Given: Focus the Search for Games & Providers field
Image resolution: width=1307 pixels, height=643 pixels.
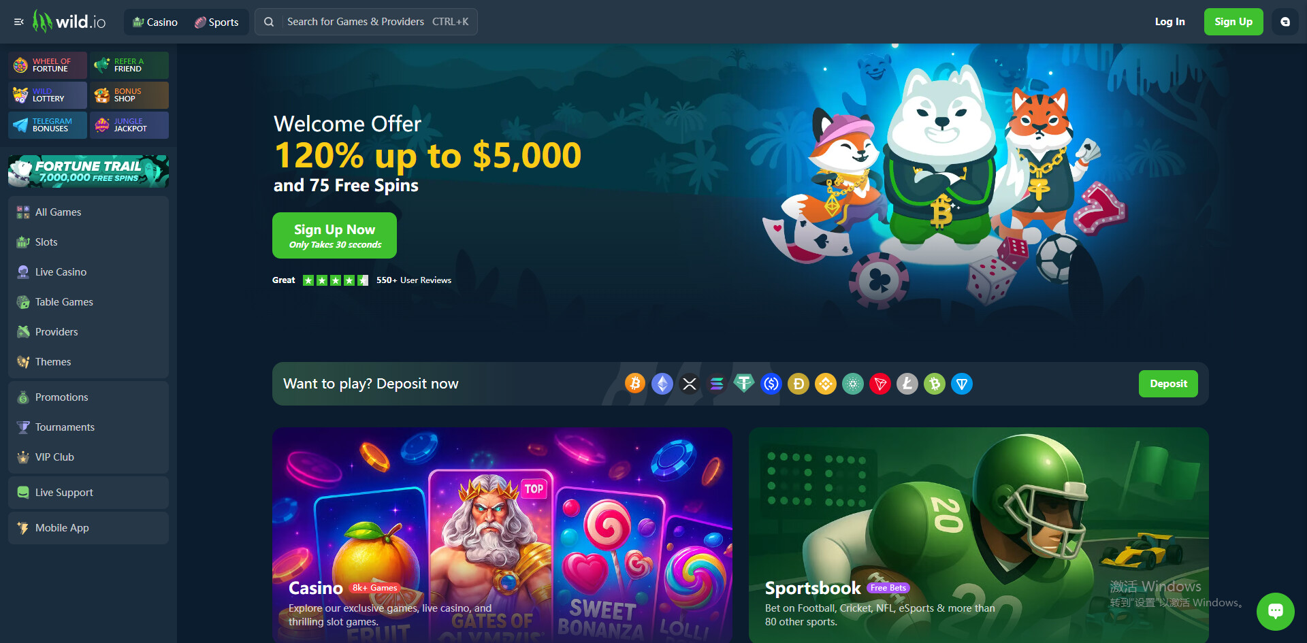Looking at the screenshot, I should [x=366, y=22].
